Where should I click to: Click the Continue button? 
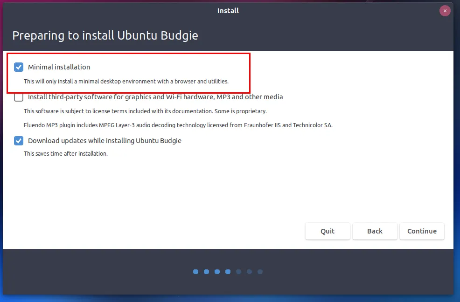click(x=422, y=231)
